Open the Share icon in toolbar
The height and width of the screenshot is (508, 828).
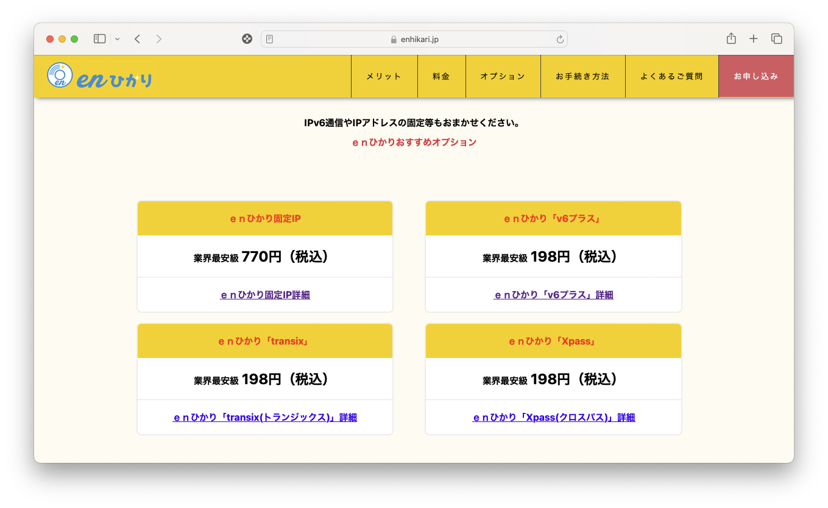[731, 38]
